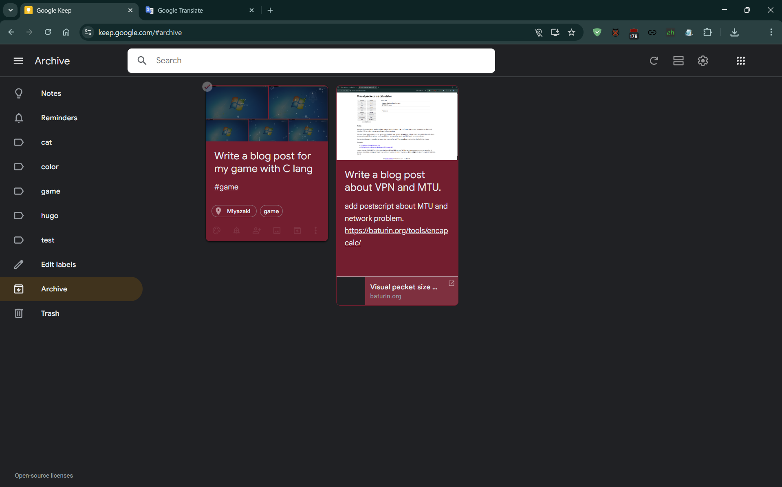The width and height of the screenshot is (782, 487).
Task: Close the Google Translate tab
Action: click(x=251, y=11)
